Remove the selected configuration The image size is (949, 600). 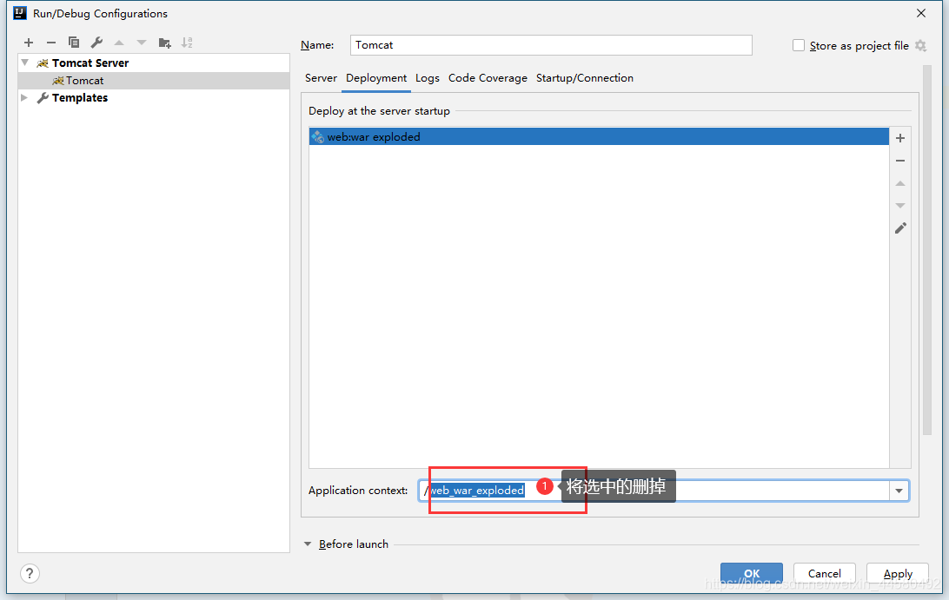click(50, 43)
